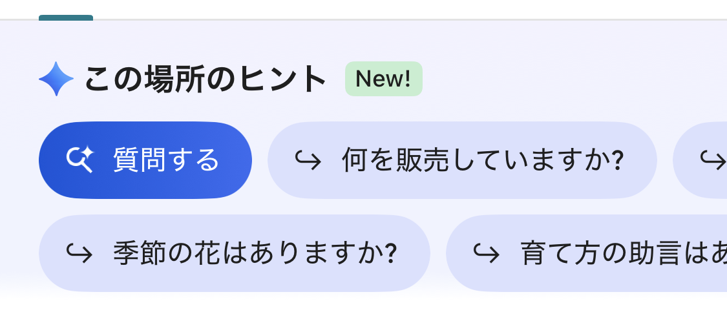Click the arrow icon before 育て方の助言

[486, 253]
